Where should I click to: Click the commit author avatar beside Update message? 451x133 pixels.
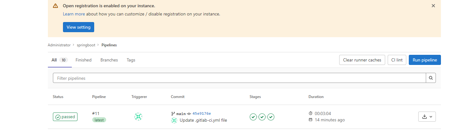click(174, 120)
